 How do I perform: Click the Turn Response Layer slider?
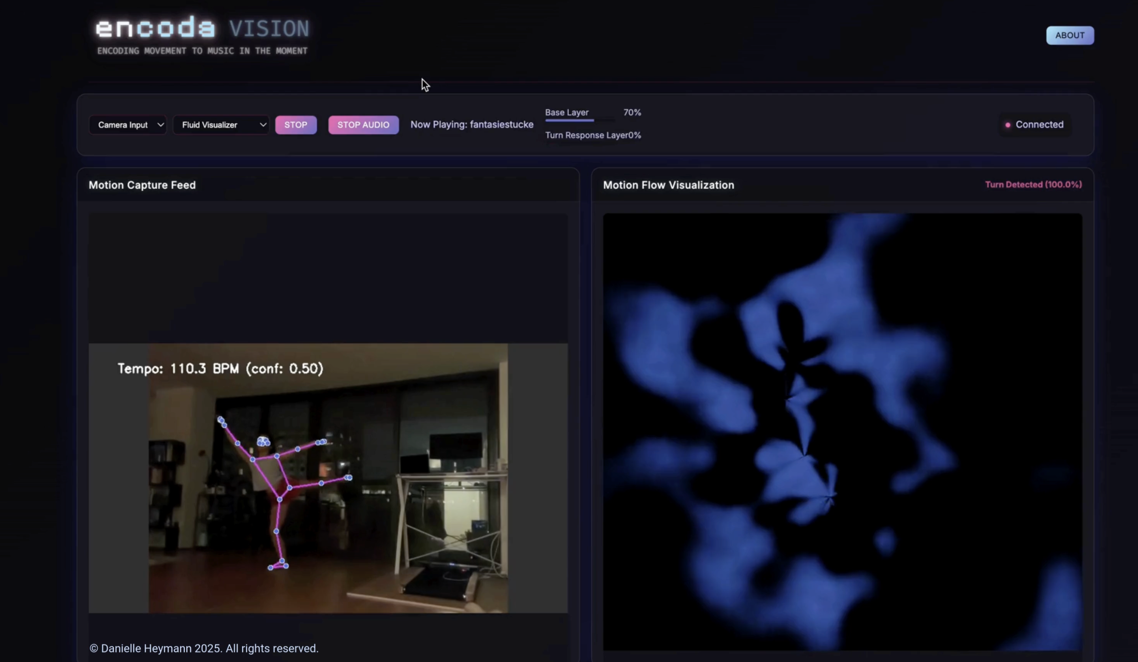[x=579, y=143]
